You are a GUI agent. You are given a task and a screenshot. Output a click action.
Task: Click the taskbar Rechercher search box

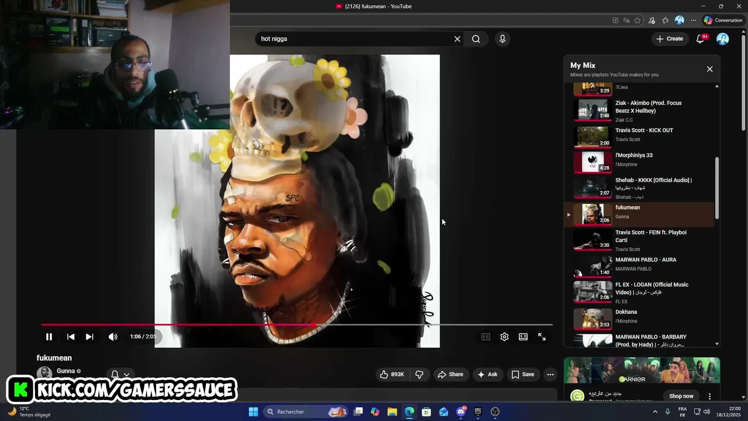tap(306, 412)
